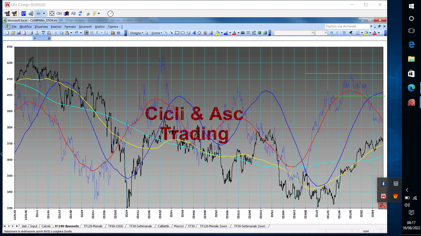
Task: Switch to the TF120-Mensile sheet tab
Action: pyautogui.click(x=93, y=226)
